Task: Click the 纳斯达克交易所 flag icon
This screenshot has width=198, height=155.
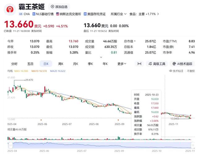Action: [x=58, y=14]
